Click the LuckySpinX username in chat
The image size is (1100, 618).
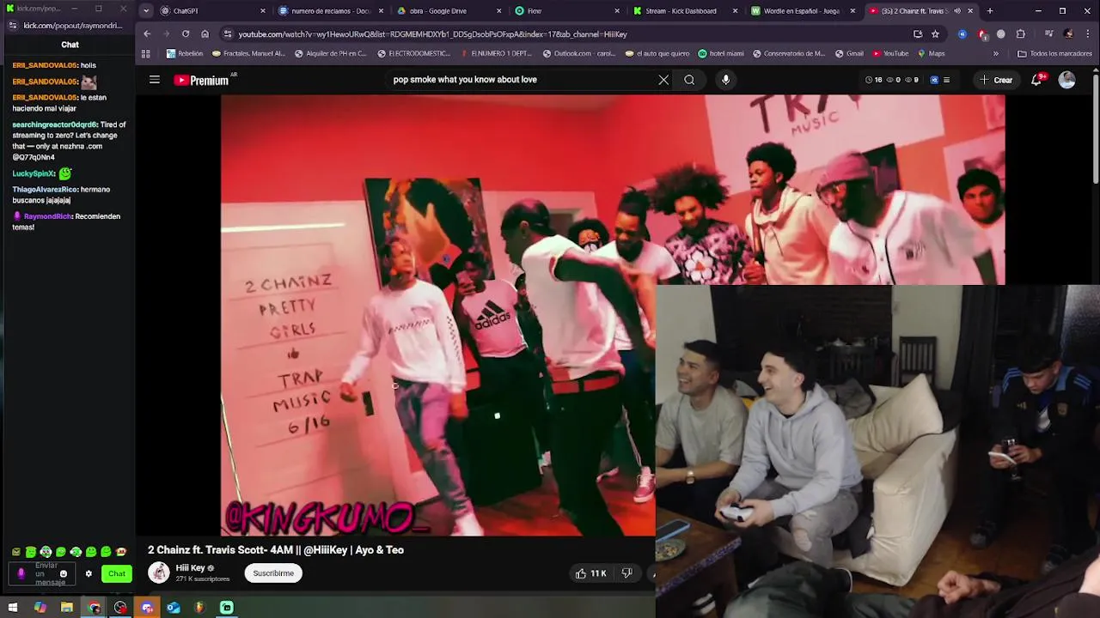[x=34, y=173]
